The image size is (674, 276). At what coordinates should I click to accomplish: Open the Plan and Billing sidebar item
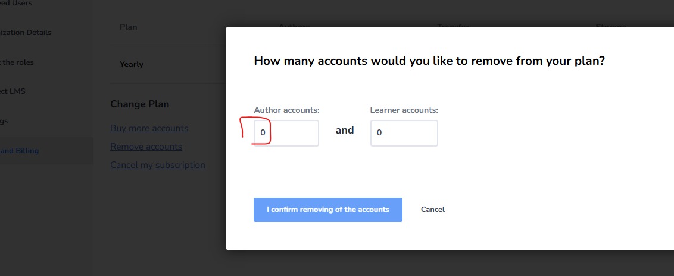[x=19, y=150]
